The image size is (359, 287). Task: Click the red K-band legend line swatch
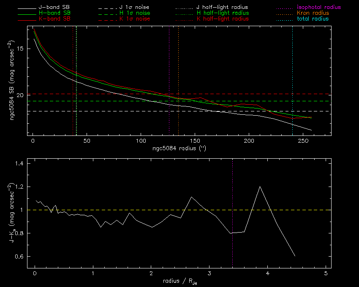point(25,19)
